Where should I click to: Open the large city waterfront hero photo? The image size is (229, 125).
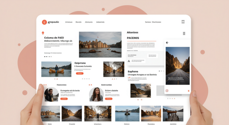[100, 44]
